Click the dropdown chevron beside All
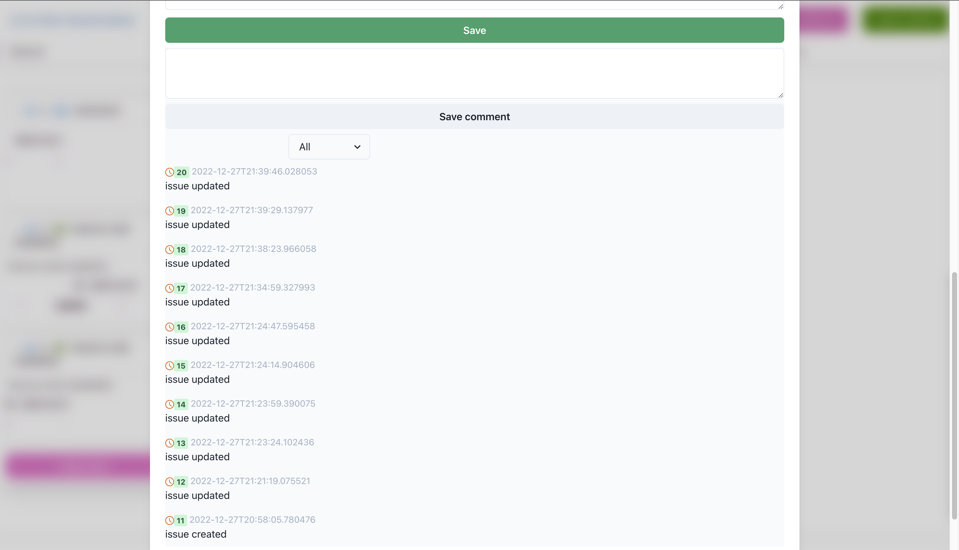Viewport: 959px width, 550px height. (357, 147)
